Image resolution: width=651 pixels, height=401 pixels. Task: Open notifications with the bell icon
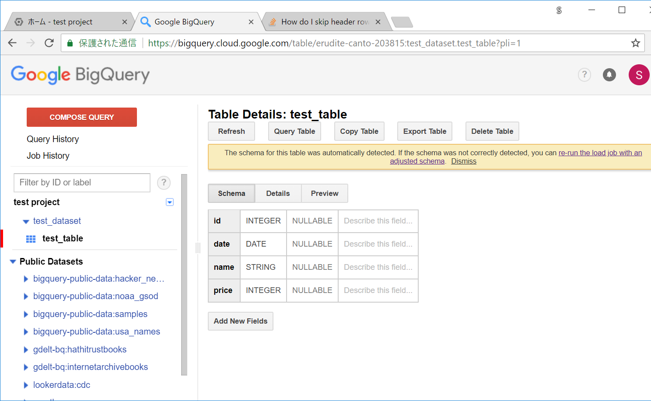[x=609, y=75]
